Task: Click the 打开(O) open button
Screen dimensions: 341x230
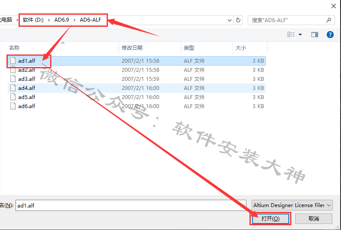Action: click(x=270, y=218)
